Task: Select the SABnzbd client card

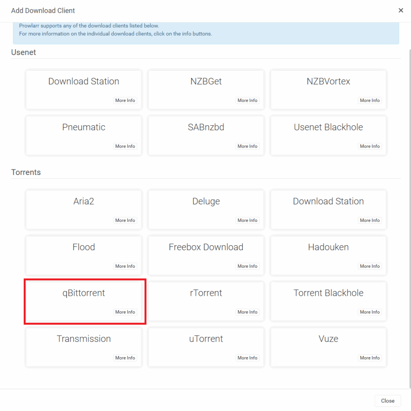Action: click(x=206, y=135)
